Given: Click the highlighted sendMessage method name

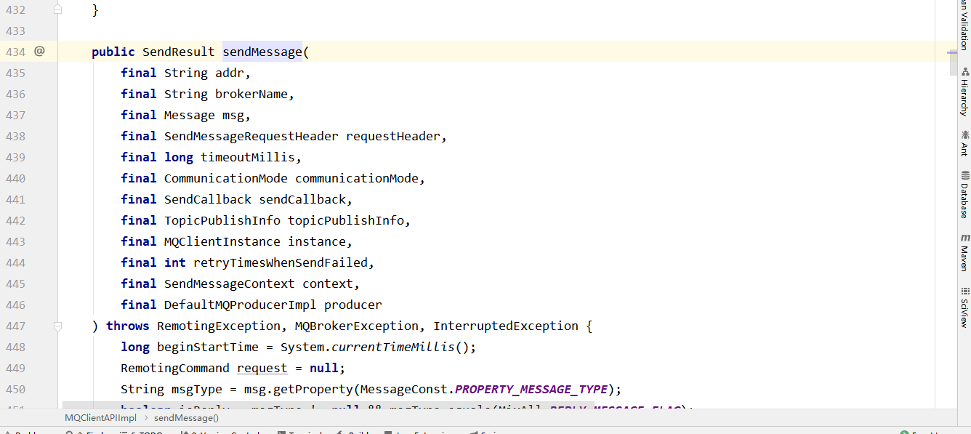Looking at the screenshot, I should tap(262, 52).
